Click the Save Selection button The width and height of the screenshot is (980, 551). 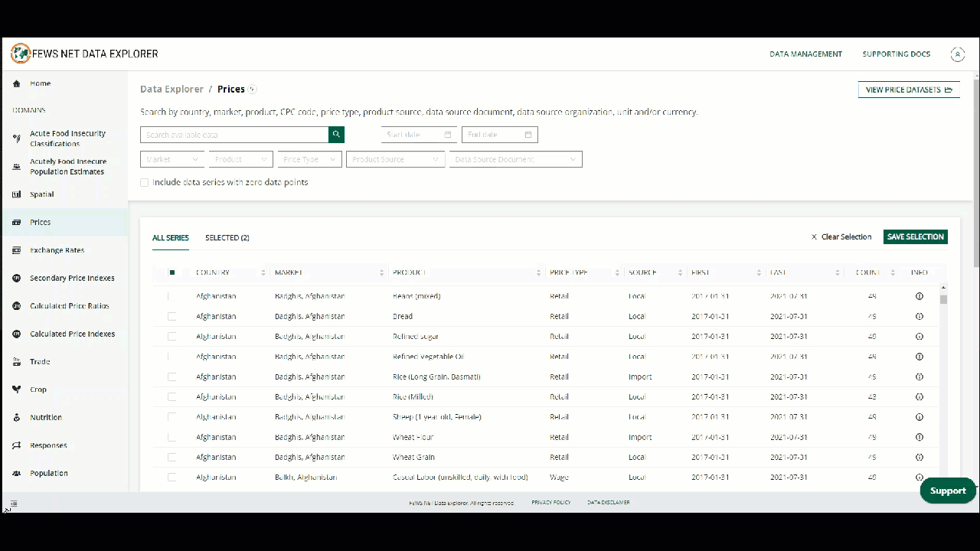pyautogui.click(x=915, y=237)
